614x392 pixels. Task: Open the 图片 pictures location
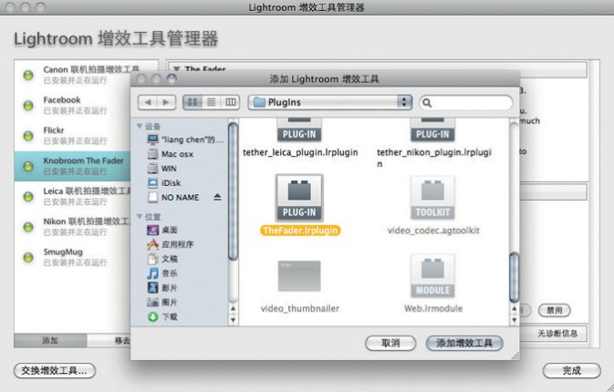click(162, 303)
